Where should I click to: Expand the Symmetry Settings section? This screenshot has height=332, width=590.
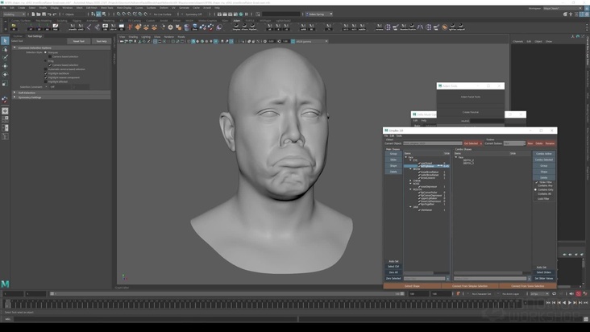click(15, 97)
